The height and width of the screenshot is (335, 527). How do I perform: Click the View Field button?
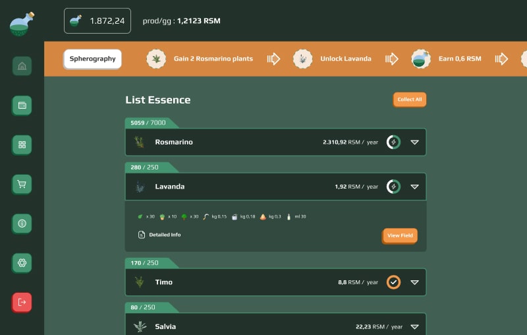coord(400,235)
